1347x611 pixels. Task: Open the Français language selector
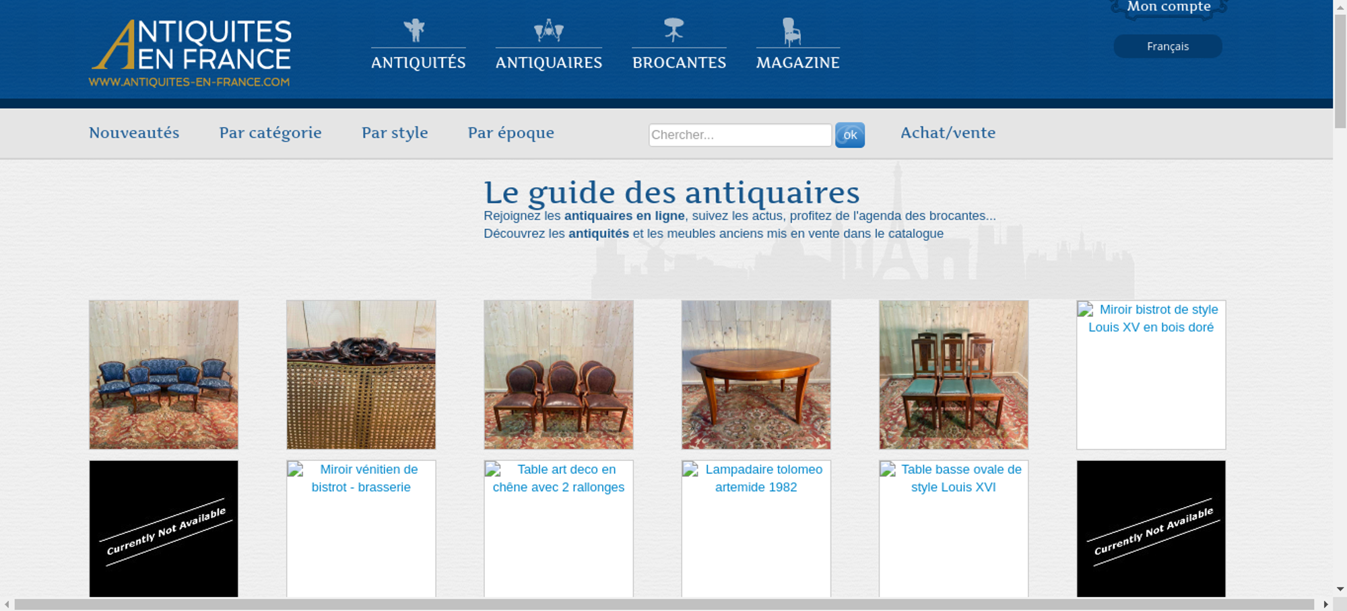1167,46
